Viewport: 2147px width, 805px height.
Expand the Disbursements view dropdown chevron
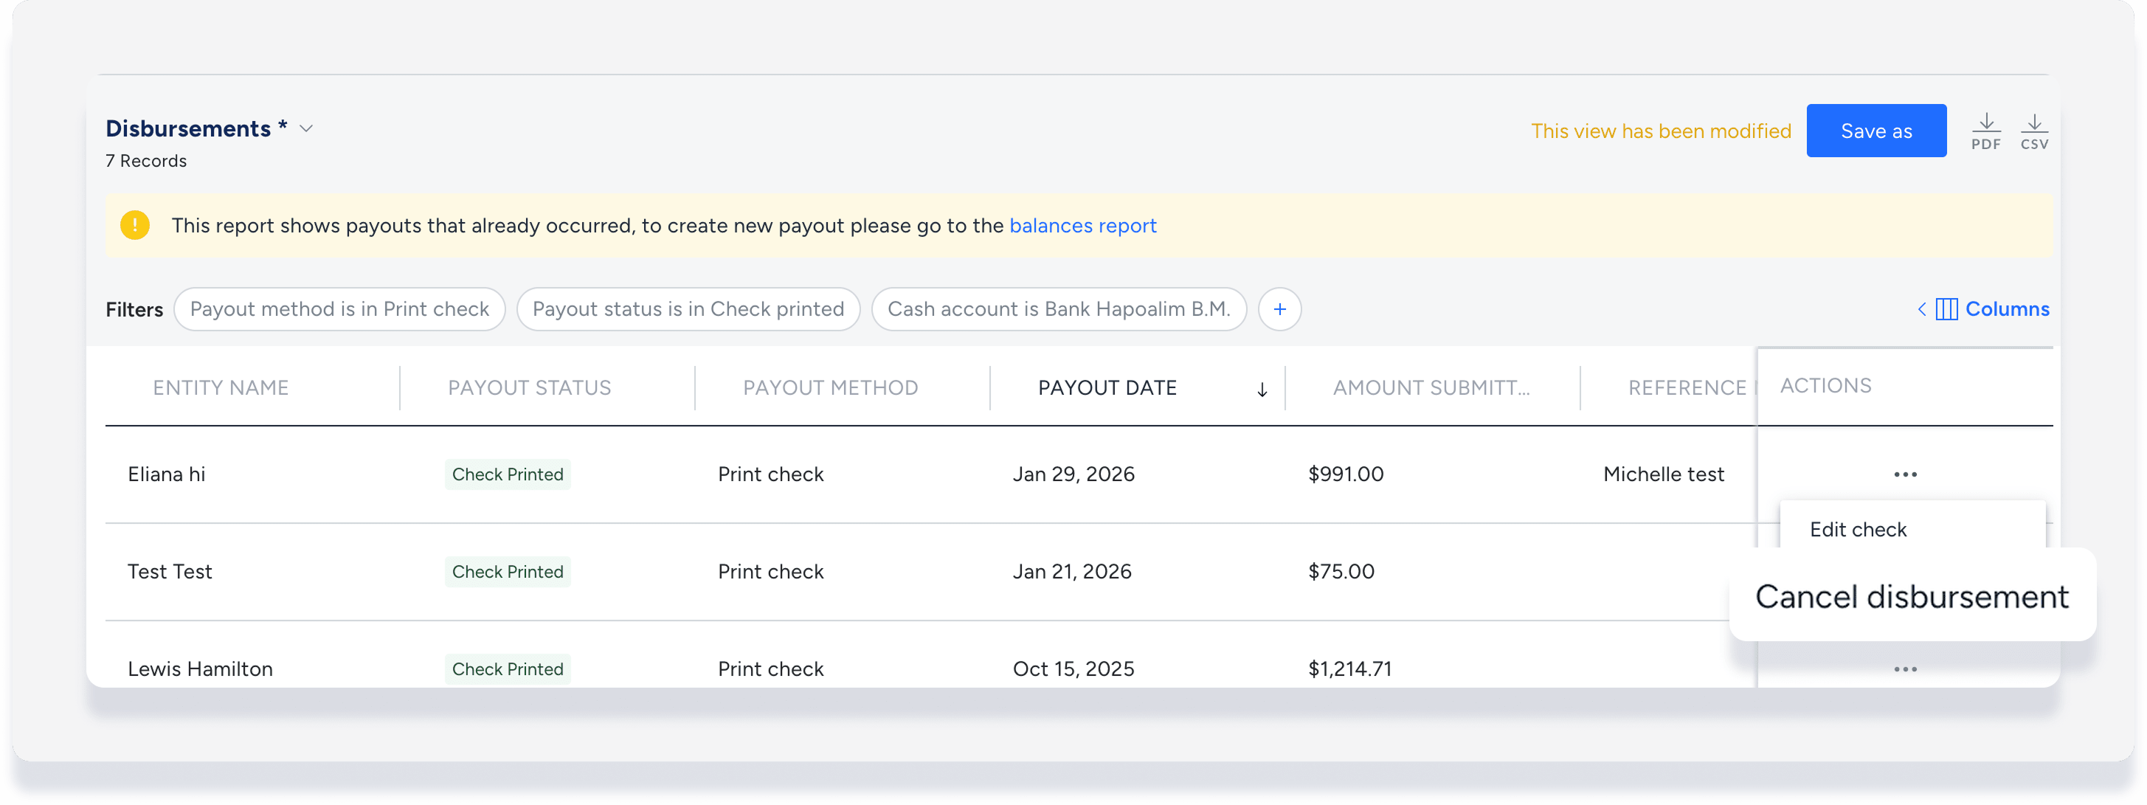pos(306,128)
